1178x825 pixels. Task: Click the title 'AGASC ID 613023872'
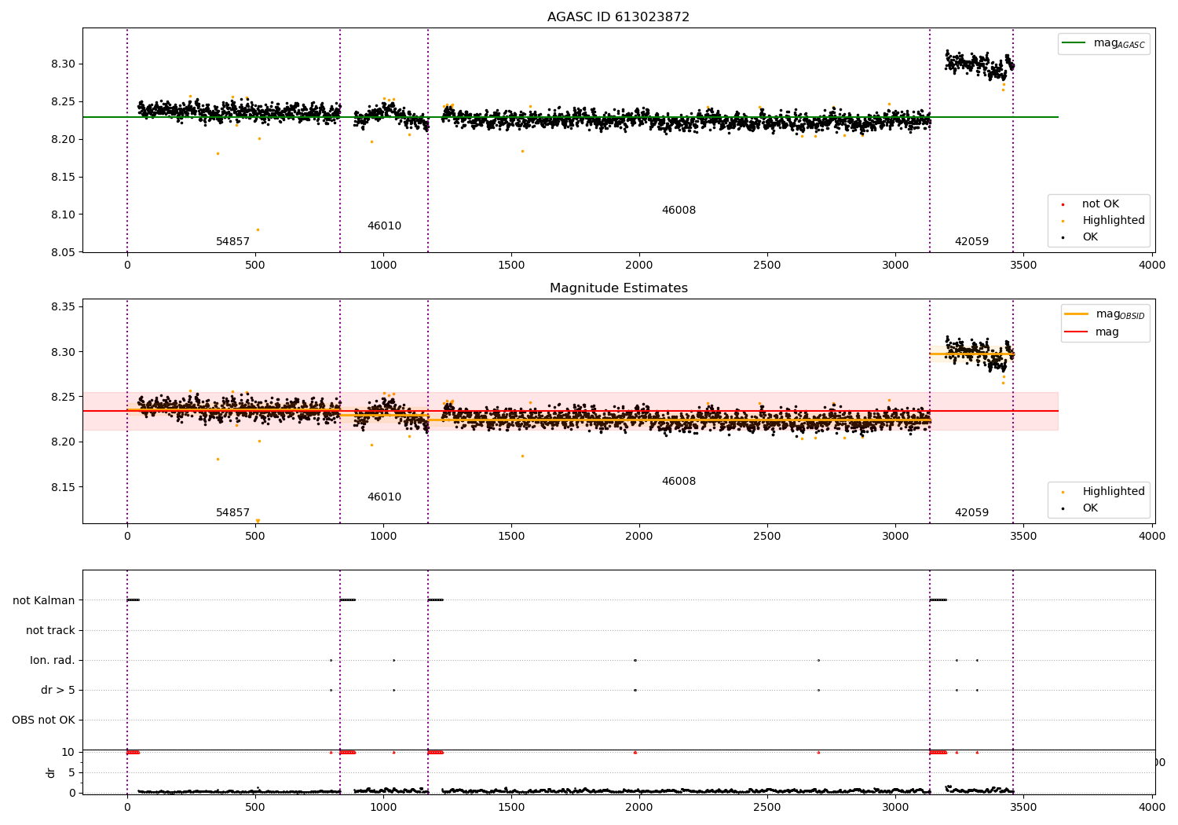(x=618, y=17)
